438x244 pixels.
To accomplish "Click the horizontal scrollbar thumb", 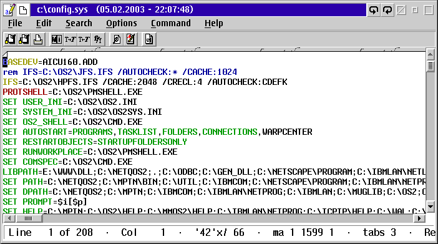I will (29, 218).
